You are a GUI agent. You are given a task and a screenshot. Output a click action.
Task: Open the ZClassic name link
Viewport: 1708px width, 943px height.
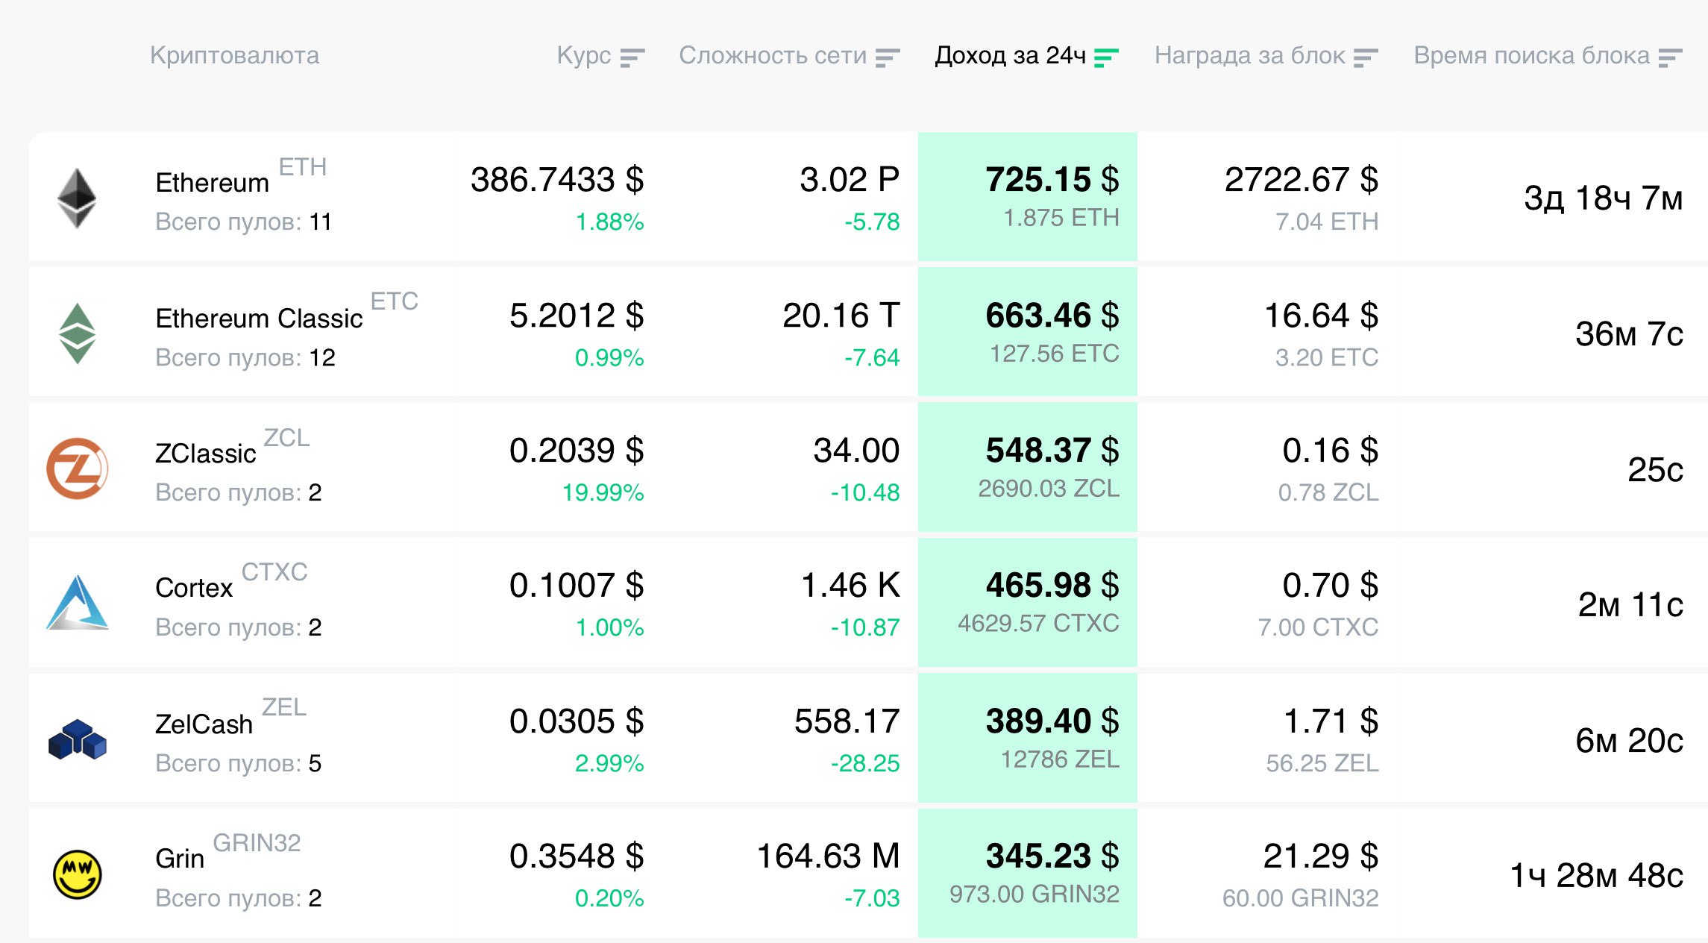click(x=205, y=454)
